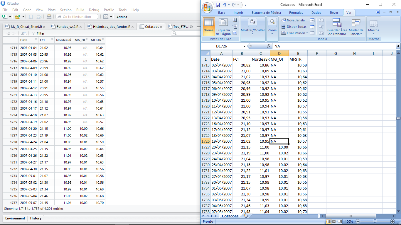Image resolution: width=401 pixels, height=225 pixels.
Task: Open the Addins dropdown in RStudio
Action: pyautogui.click(x=123, y=17)
